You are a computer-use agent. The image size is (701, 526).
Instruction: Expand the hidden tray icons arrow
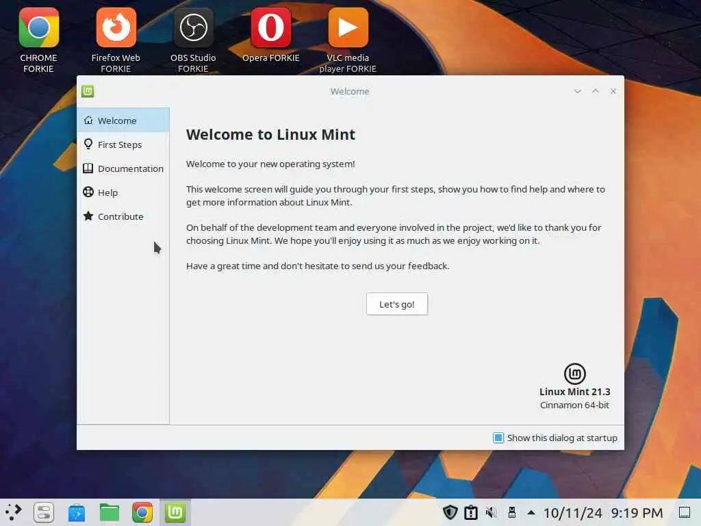[x=531, y=512]
